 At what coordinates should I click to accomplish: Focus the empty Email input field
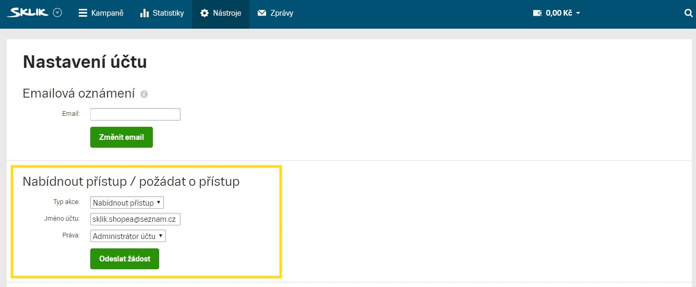(x=135, y=114)
